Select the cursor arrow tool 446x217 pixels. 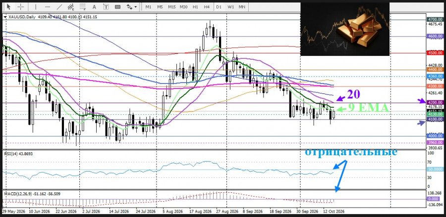[x=9, y=6]
